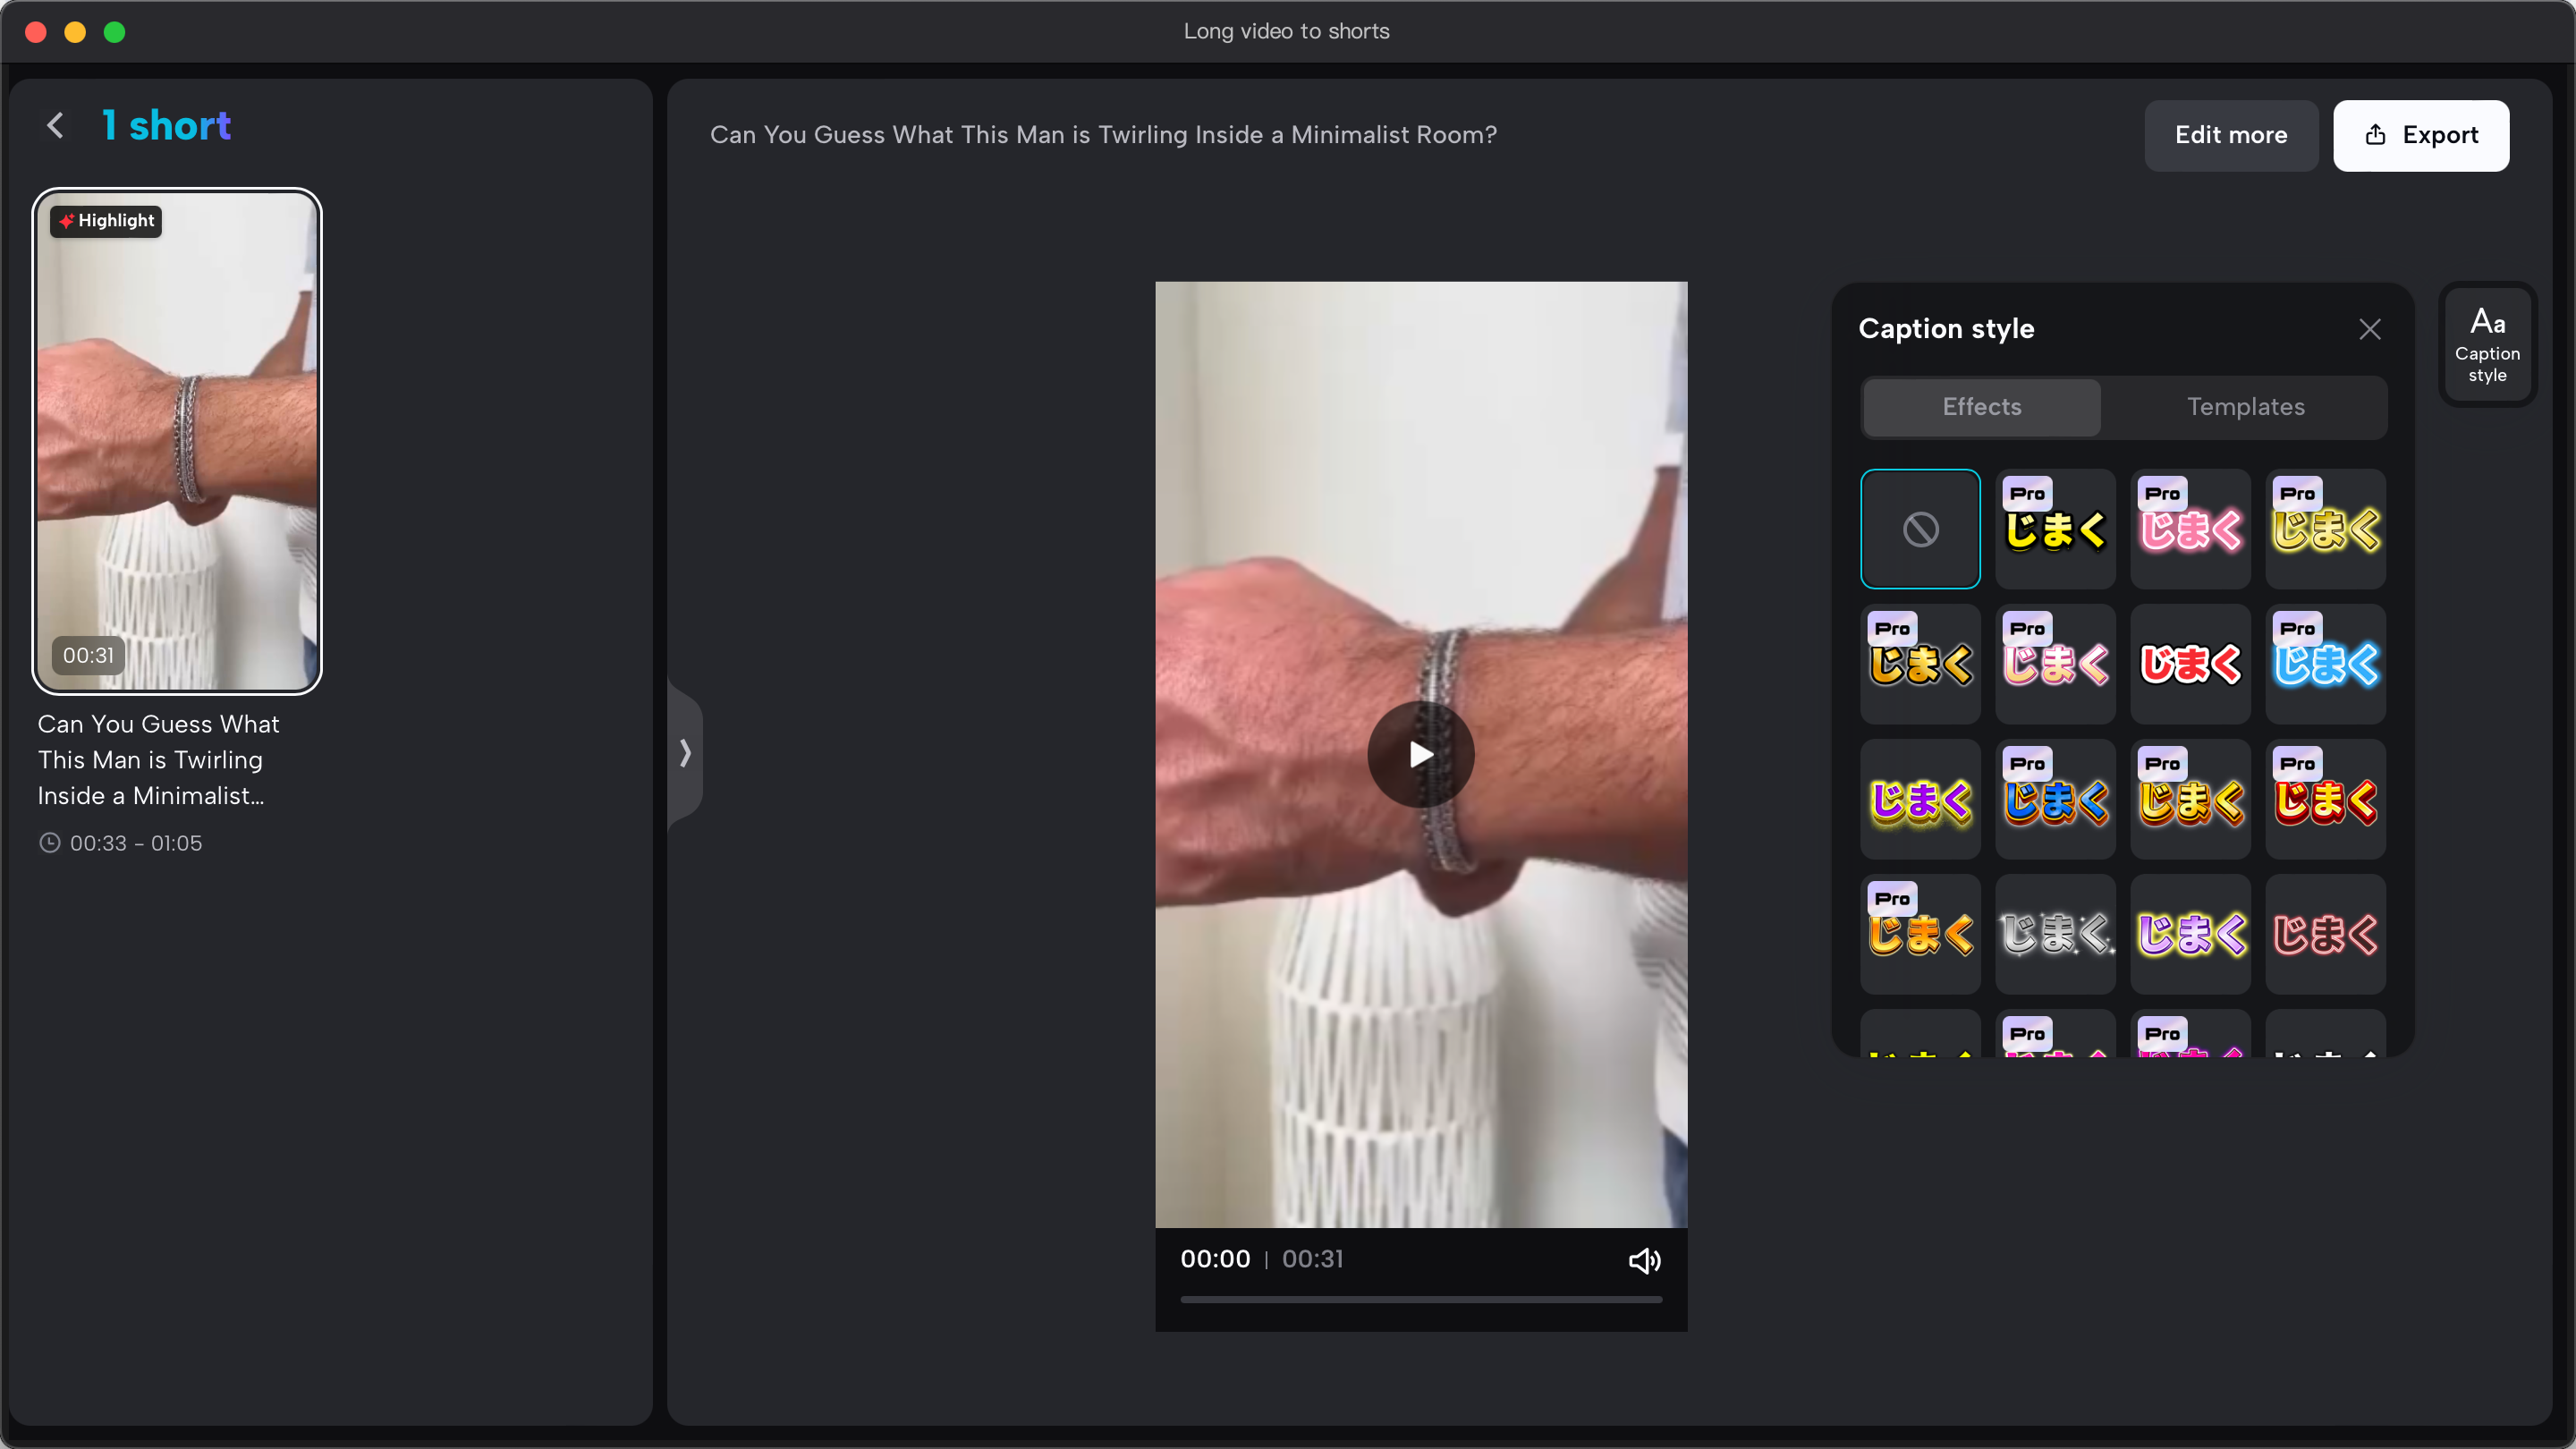Expand the side panel collapse chevron

click(x=685, y=753)
